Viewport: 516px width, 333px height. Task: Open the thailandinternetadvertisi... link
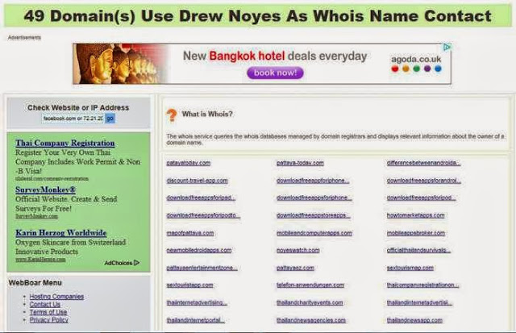click(419, 302)
